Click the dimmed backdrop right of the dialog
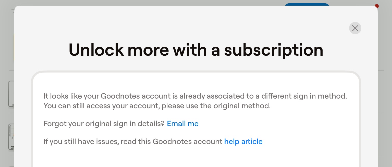This screenshot has height=167, width=392. pos(385,89)
